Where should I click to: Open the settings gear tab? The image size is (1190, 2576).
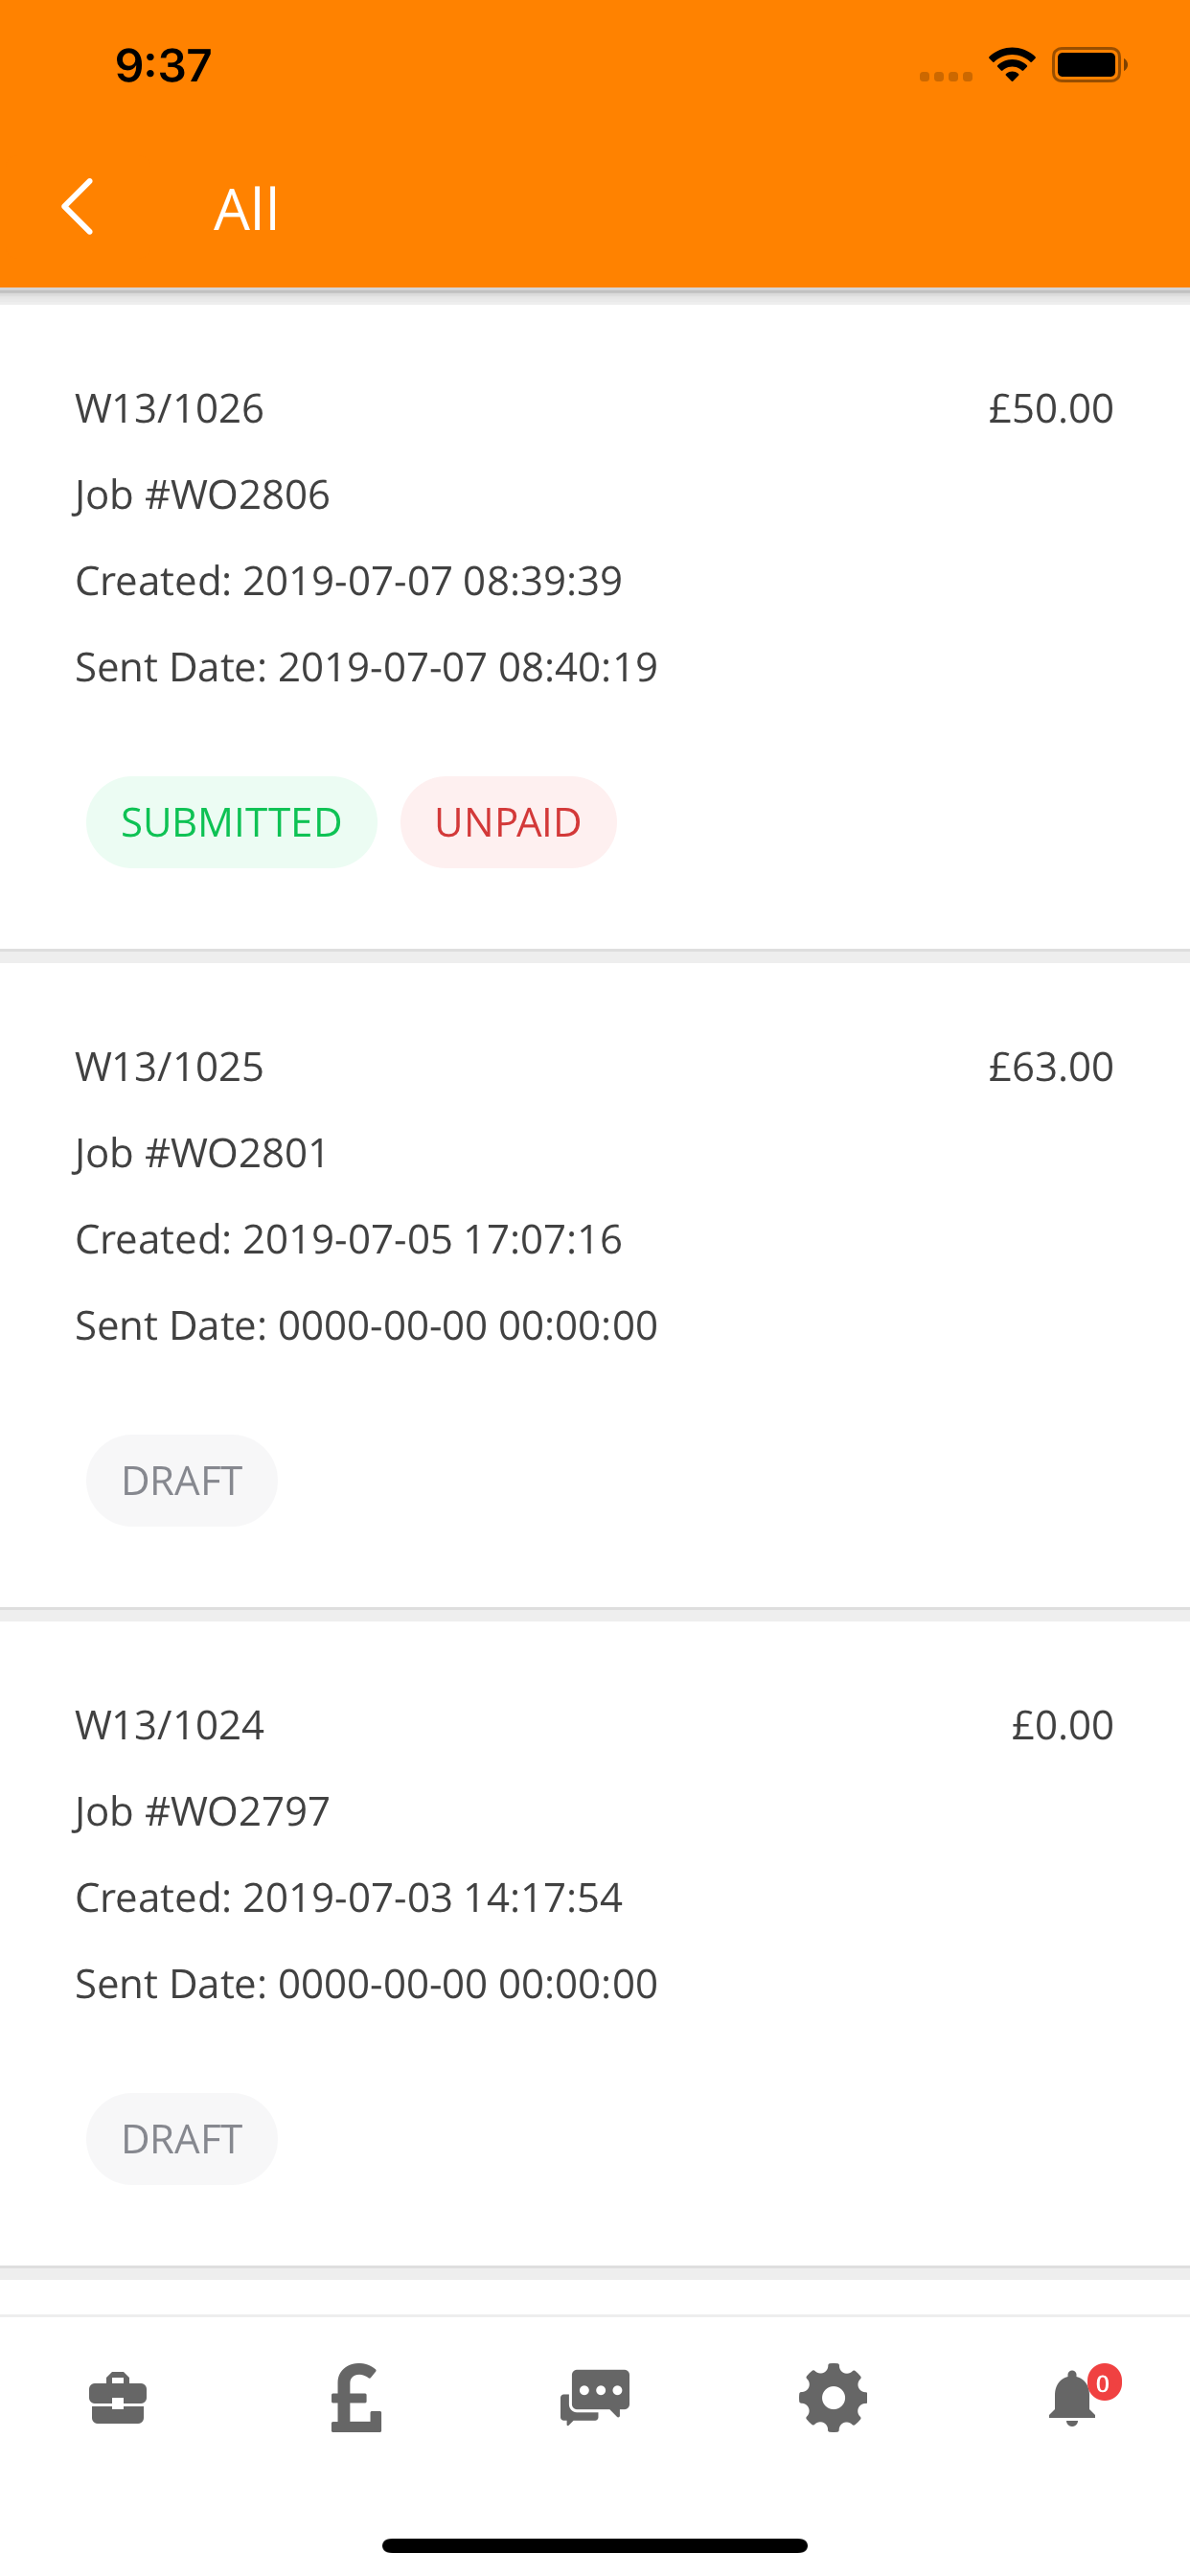[x=833, y=2398]
